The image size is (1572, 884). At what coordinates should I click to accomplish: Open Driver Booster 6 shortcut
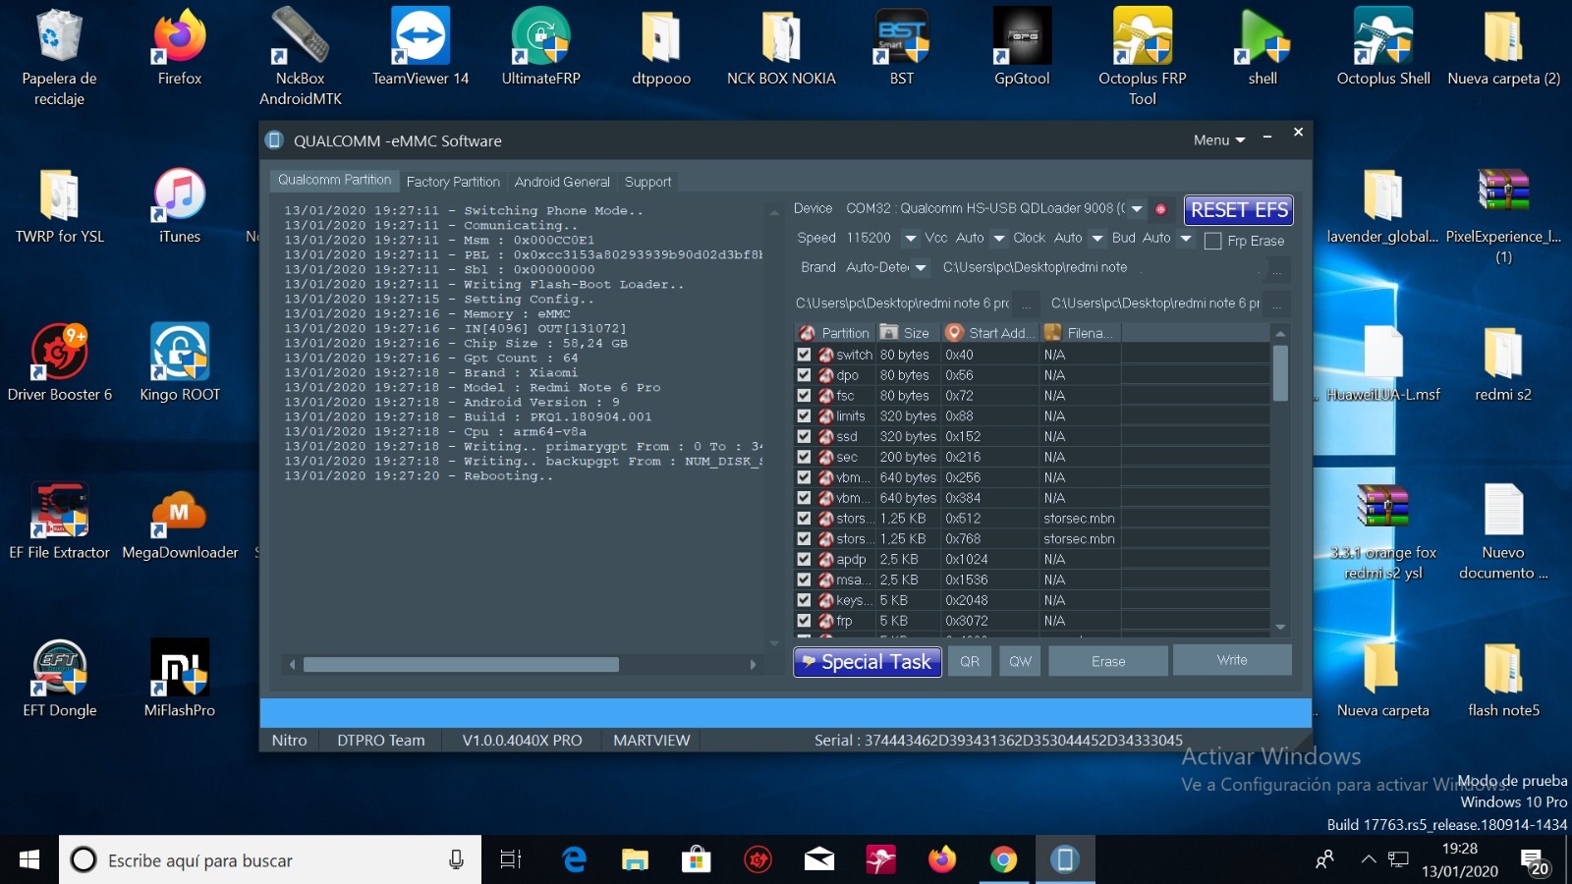[59, 363]
